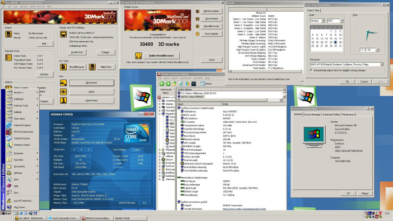Click Edit... button in Project section
This screenshot has height=221, width=393.
coord(45,44)
